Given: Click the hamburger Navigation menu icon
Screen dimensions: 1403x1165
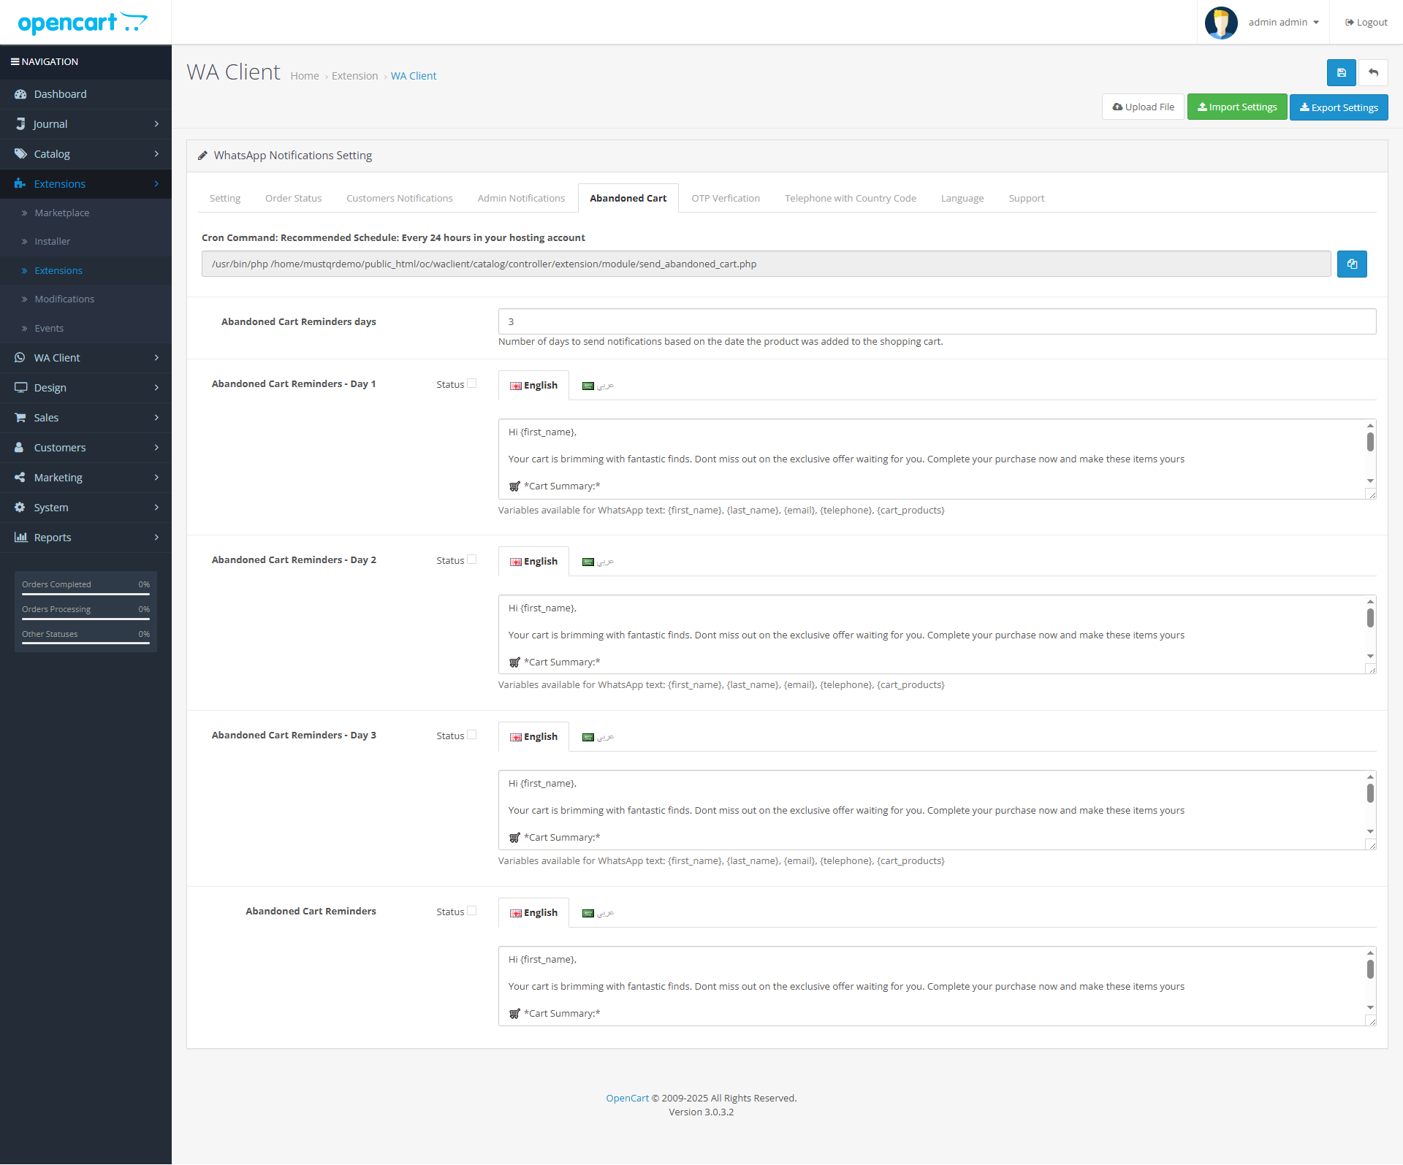Looking at the screenshot, I should [15, 62].
